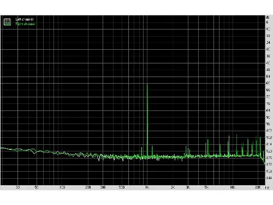
Task: Click the 10K frequency axis label
Action: pos(233,188)
